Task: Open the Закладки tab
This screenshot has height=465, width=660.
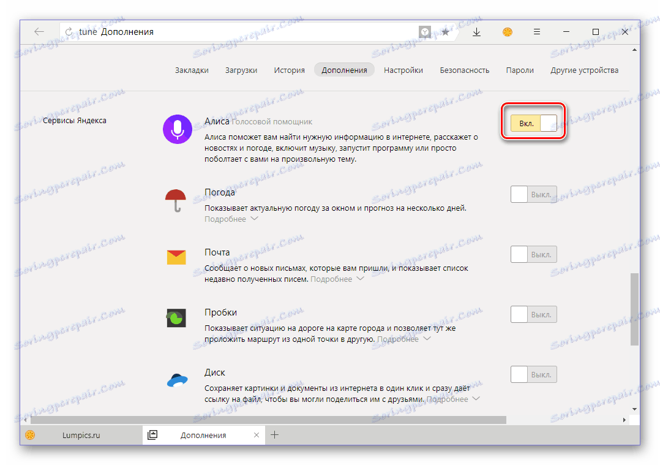Action: [x=192, y=70]
